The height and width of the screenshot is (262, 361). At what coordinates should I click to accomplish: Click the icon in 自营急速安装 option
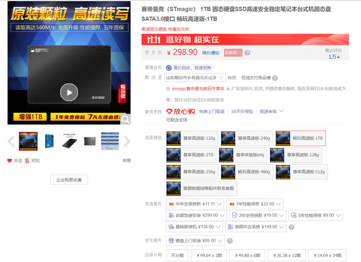pos(171,215)
